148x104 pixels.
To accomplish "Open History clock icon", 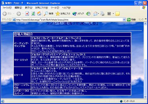I will coord(88,14).
